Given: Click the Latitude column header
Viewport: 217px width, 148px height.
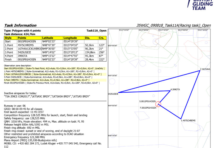Looking at the screenshot, I should (x=48, y=38).
